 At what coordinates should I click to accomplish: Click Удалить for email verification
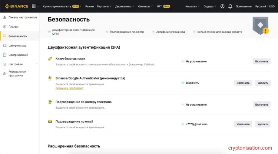pyautogui.click(x=263, y=124)
